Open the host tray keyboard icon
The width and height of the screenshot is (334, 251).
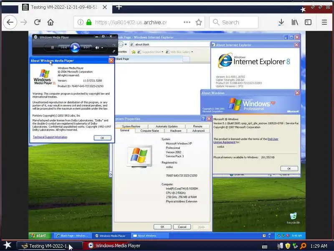click(x=265, y=246)
